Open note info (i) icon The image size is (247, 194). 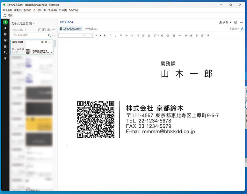pyautogui.click(x=236, y=22)
